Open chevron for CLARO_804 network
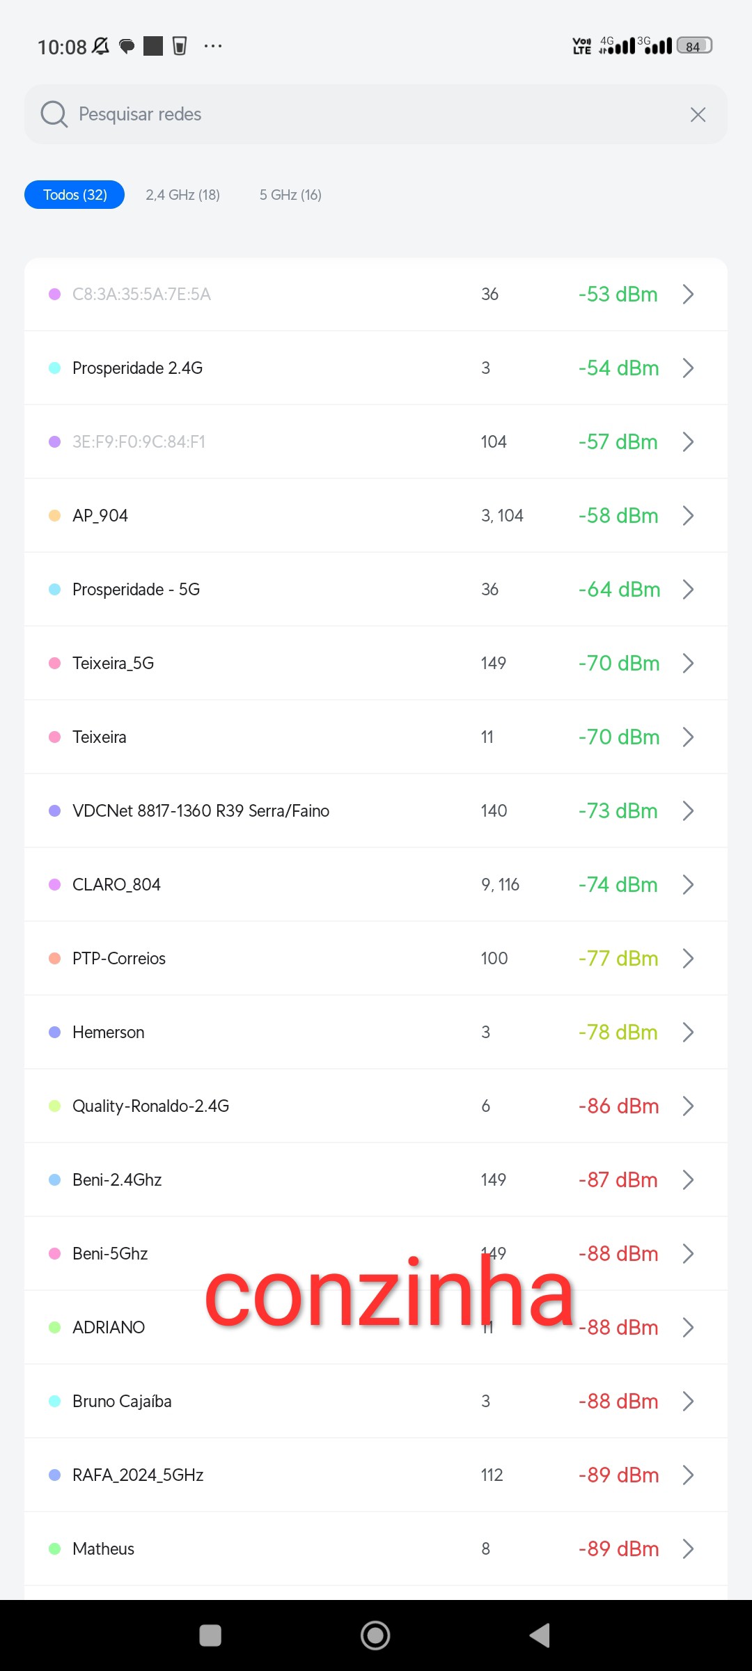The height and width of the screenshot is (1671, 752). (x=688, y=885)
